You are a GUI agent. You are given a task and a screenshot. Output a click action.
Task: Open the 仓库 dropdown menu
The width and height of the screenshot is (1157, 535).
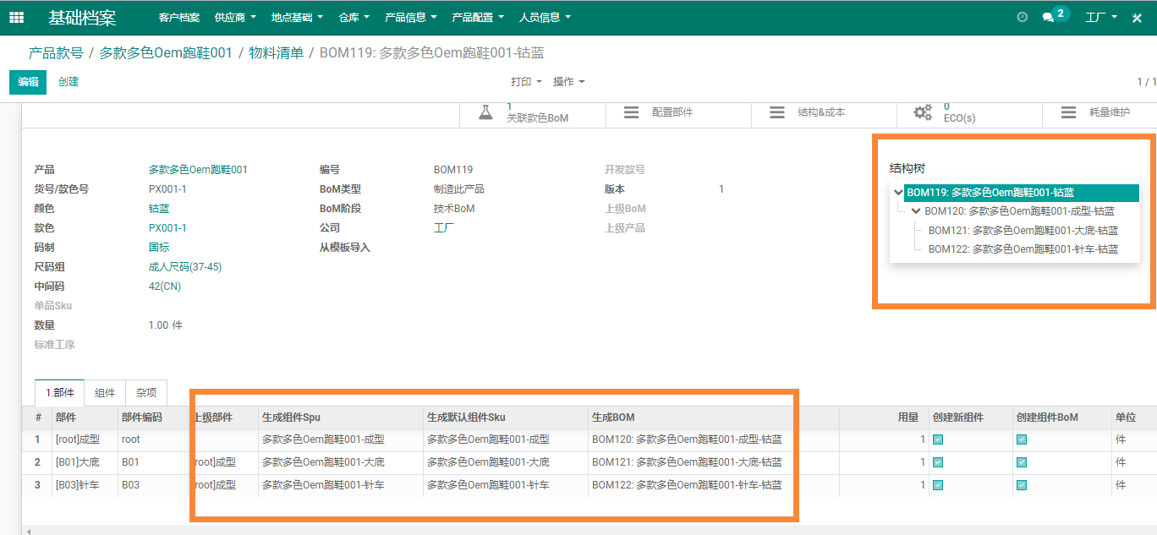(x=354, y=17)
